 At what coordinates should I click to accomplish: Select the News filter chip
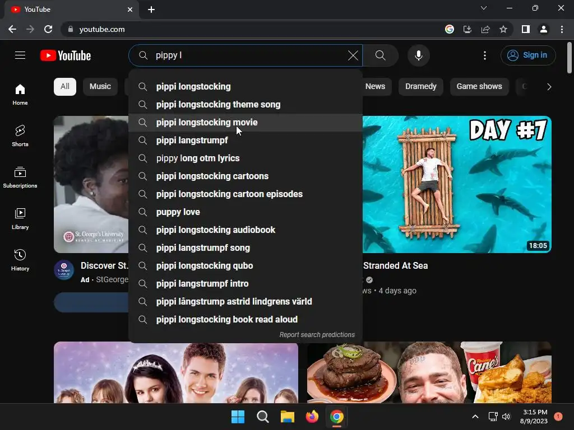[x=375, y=87]
